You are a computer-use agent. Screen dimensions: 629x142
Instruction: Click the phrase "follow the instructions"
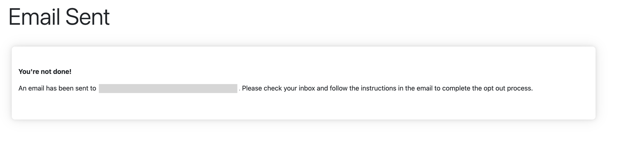(x=363, y=88)
